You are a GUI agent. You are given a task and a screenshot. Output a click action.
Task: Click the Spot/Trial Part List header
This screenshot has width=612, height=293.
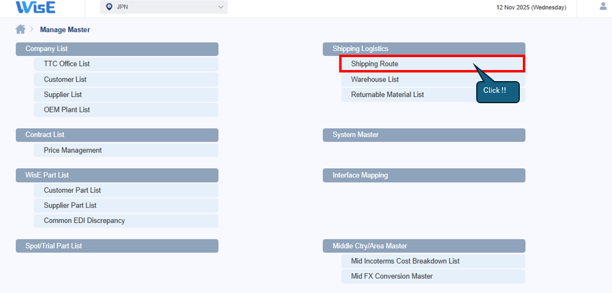coord(117,246)
